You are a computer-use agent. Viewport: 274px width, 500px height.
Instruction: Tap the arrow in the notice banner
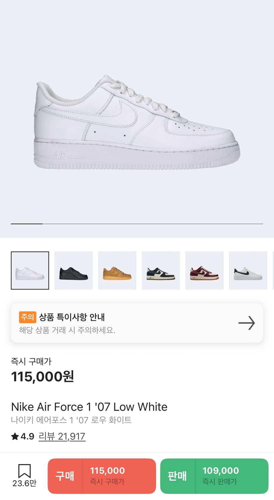coord(247,323)
